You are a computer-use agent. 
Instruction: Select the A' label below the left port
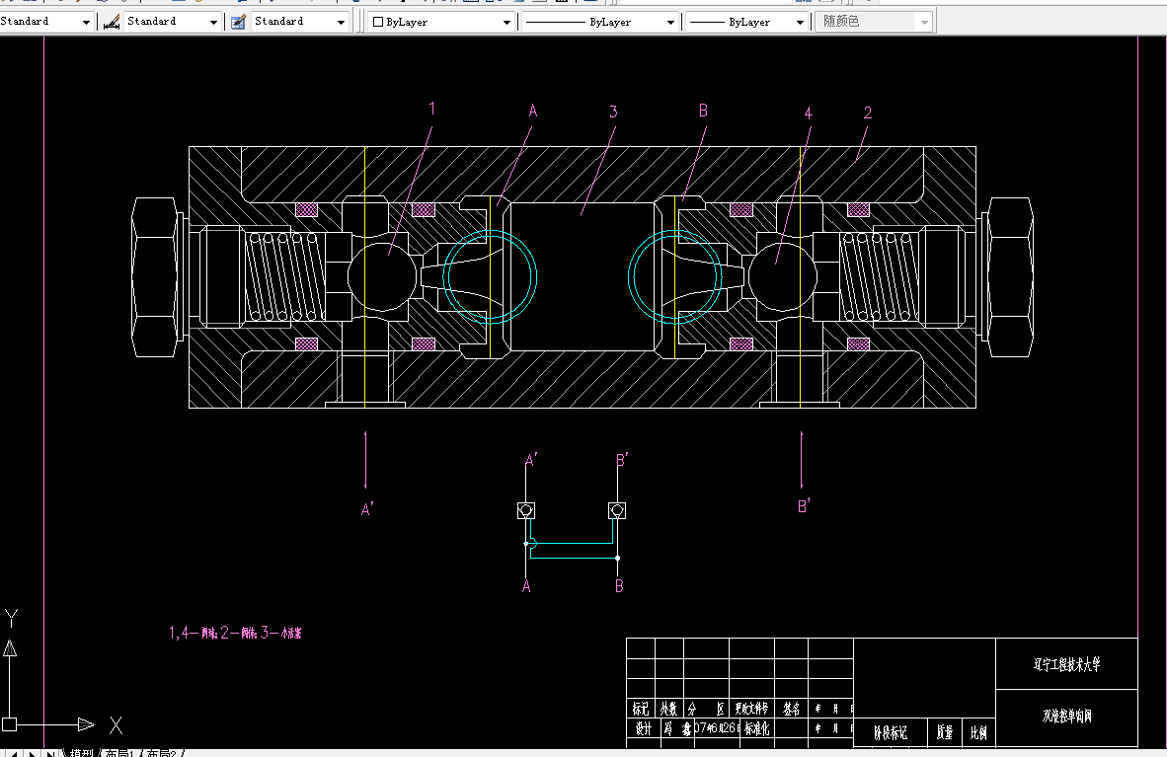367,509
